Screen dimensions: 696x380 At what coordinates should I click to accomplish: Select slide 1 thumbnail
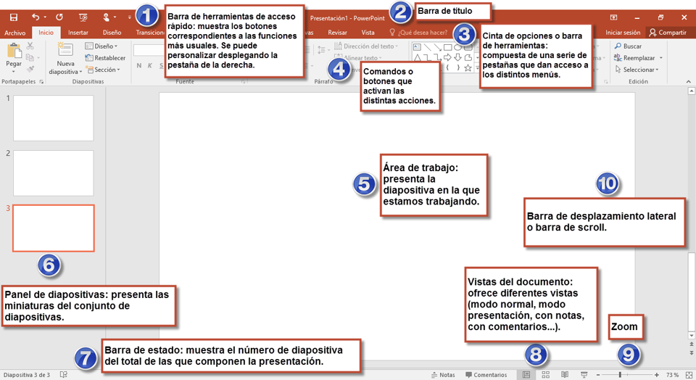pyautogui.click(x=53, y=118)
